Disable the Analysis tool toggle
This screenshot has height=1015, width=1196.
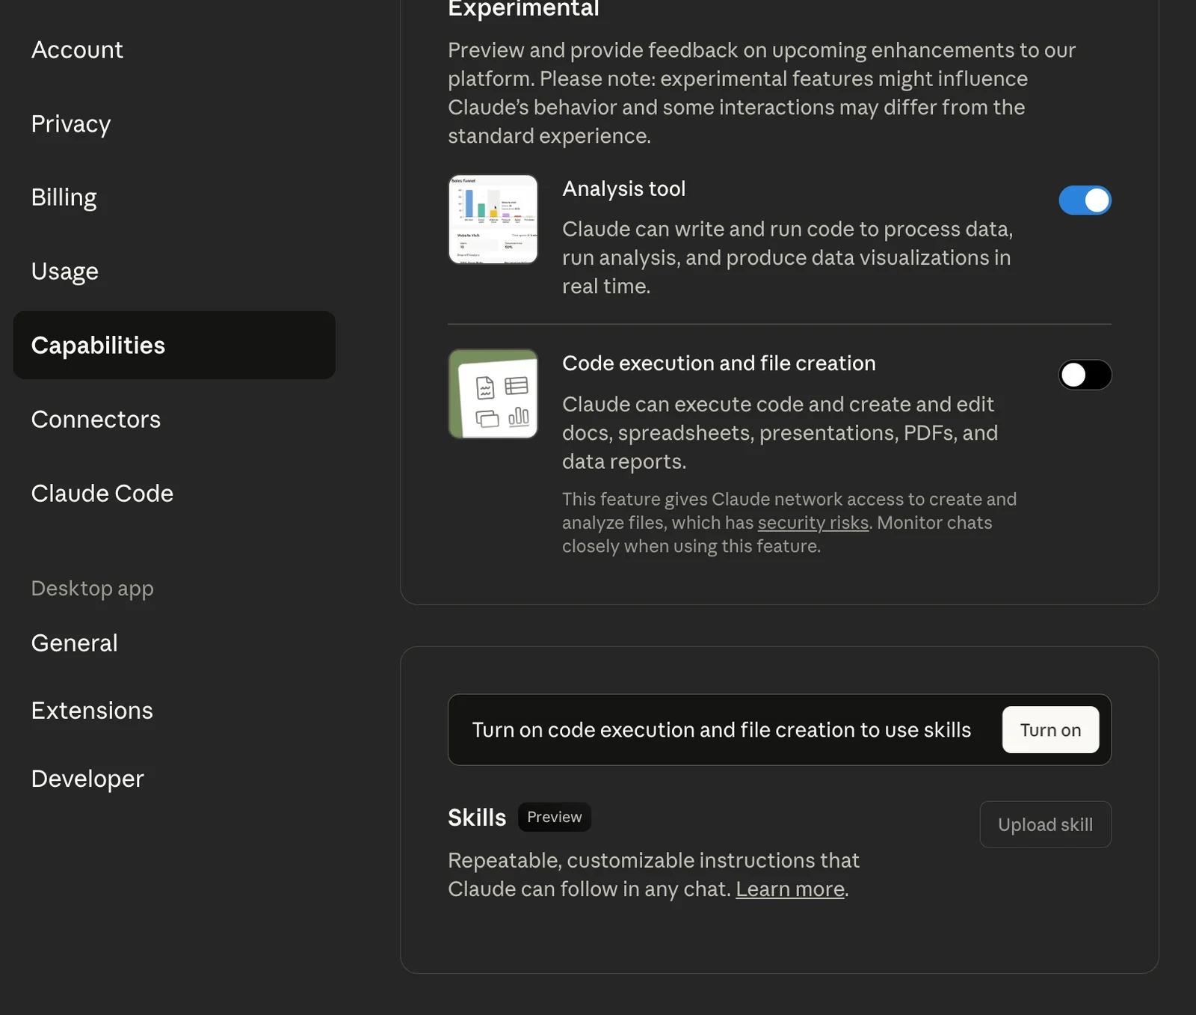pos(1084,200)
